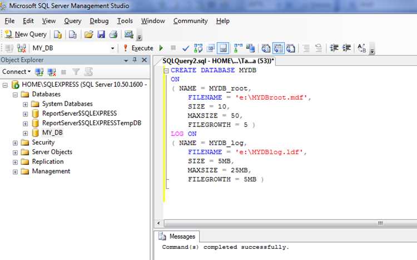Click the Parse checkmark icon
Viewport: 417px width, 260px height.
pos(186,48)
